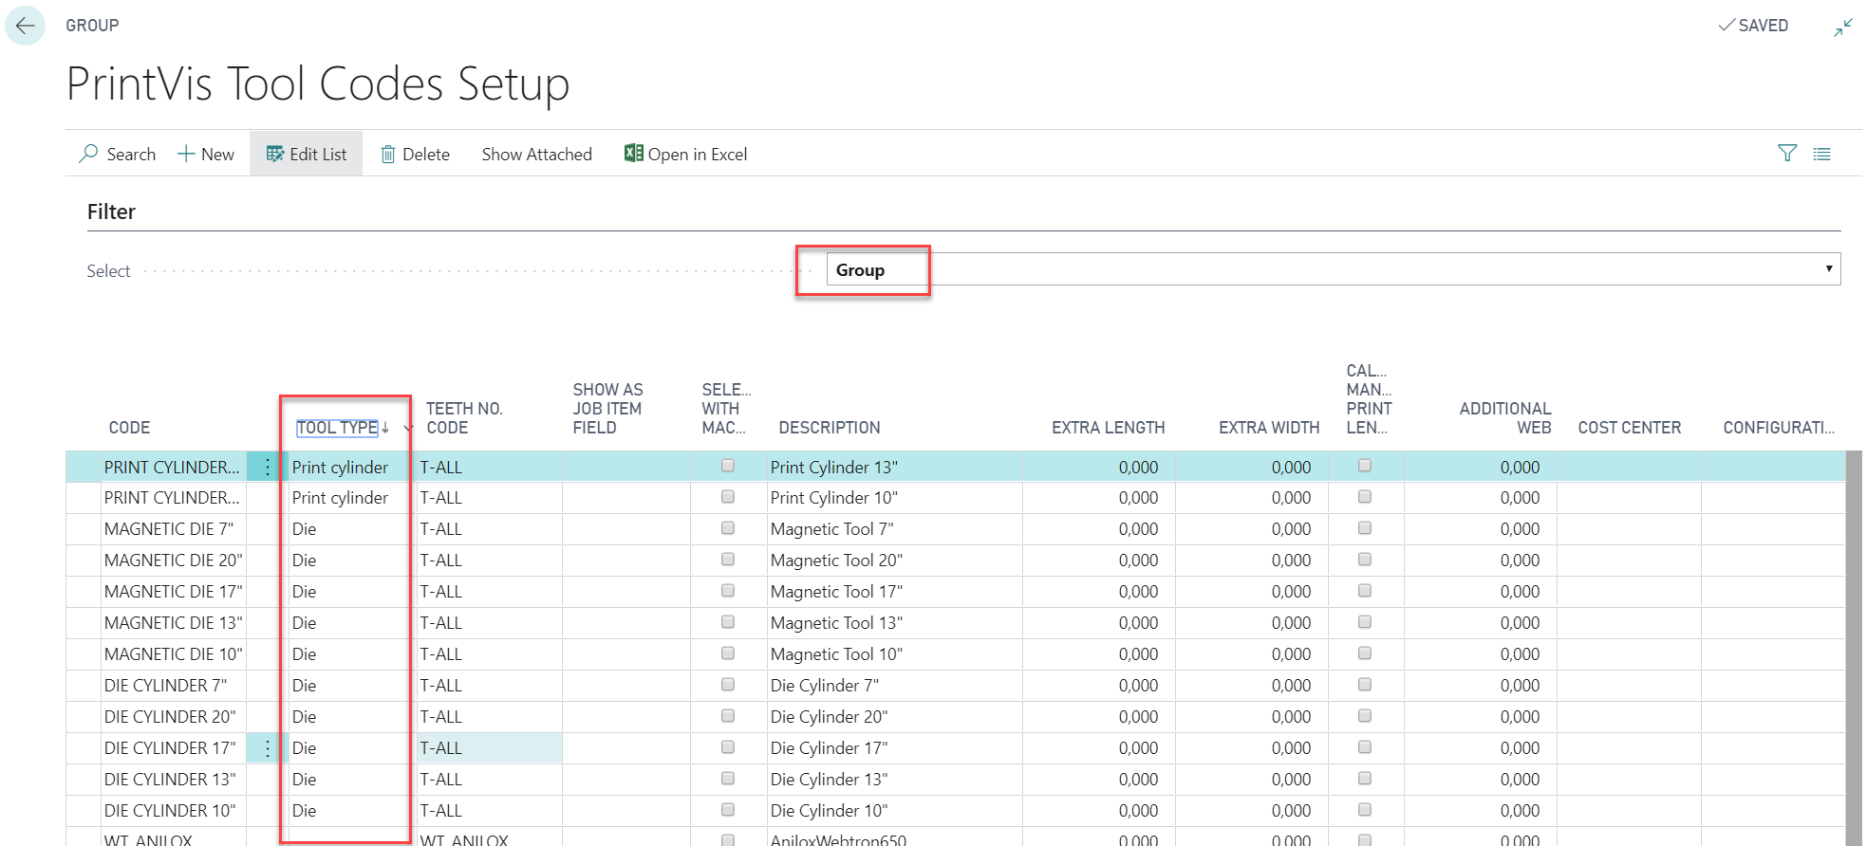The height and width of the screenshot is (846, 1867).
Task: Delete the selected tool code
Action: [x=415, y=154]
